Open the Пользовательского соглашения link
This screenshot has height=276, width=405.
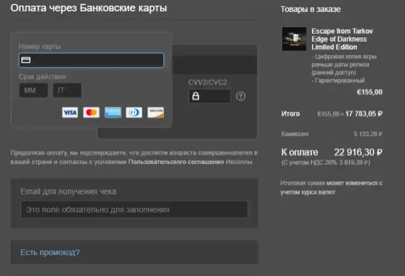tap(176, 162)
